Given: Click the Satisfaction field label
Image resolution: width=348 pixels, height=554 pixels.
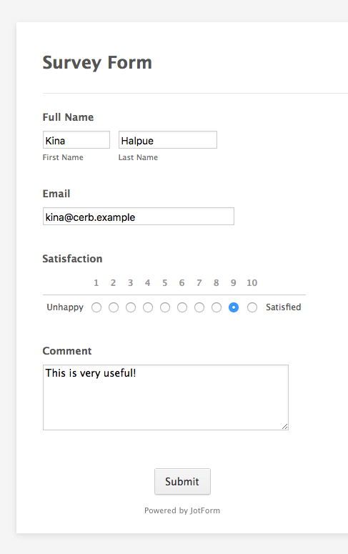Looking at the screenshot, I should 72,259.
